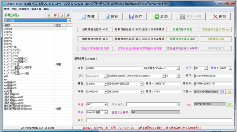The width and height of the screenshot is (237, 132).
Task: Click the folder browse icon for 光盘iso
Action: (229, 92)
